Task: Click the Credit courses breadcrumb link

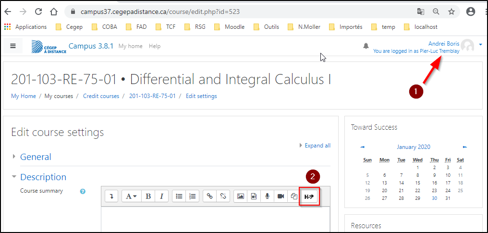Action: [101, 96]
